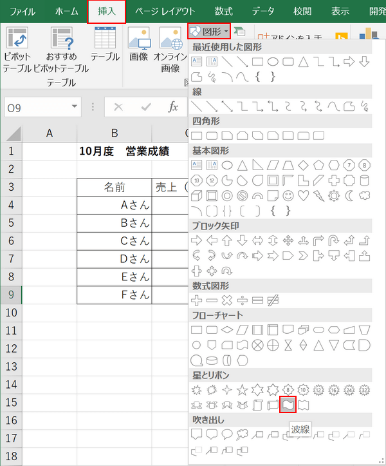Expand the Name Box dropdown arrow
This screenshot has height=466, width=386.
(75, 107)
